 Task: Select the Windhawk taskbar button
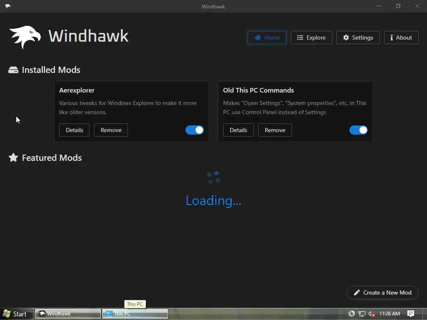click(68, 314)
